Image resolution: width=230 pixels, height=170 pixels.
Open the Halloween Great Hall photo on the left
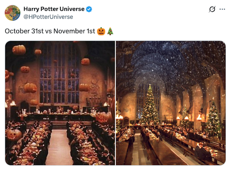tap(60, 103)
